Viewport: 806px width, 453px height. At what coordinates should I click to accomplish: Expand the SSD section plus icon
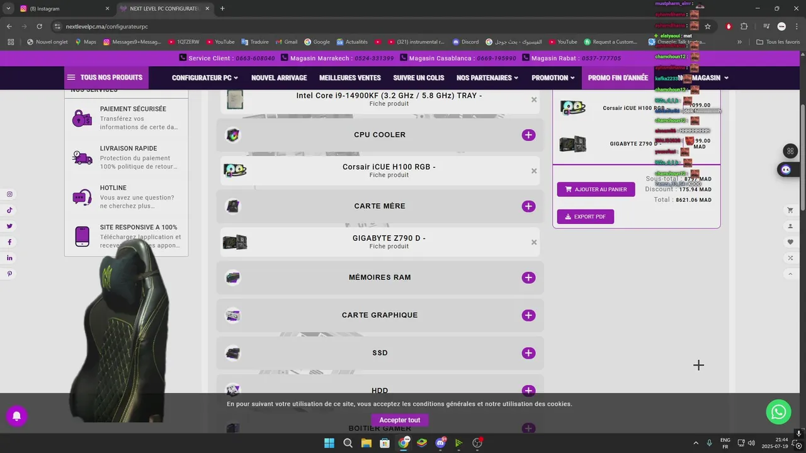[528, 353]
